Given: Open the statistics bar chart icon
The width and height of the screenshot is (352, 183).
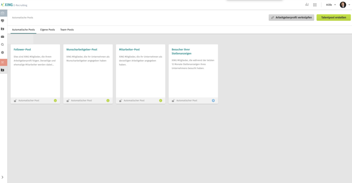Looking at the screenshot, I should tap(307, 5).
